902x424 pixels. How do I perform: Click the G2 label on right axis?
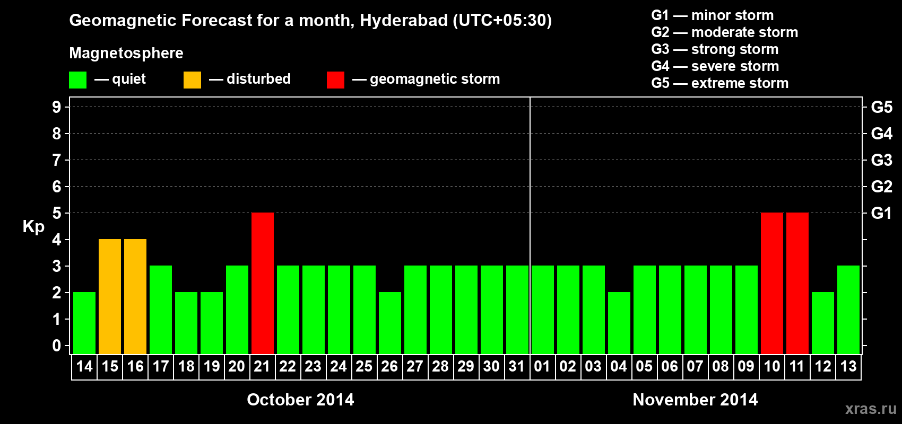click(881, 187)
